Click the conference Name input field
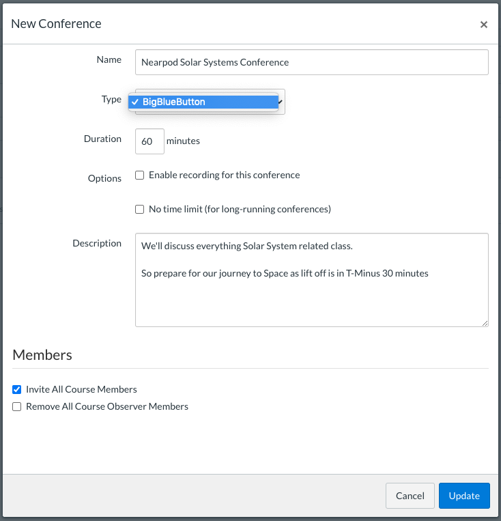The width and height of the screenshot is (501, 521). click(x=311, y=62)
